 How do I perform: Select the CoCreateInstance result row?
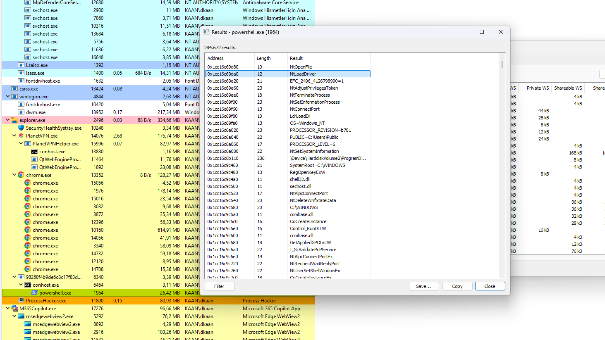tap(288, 221)
